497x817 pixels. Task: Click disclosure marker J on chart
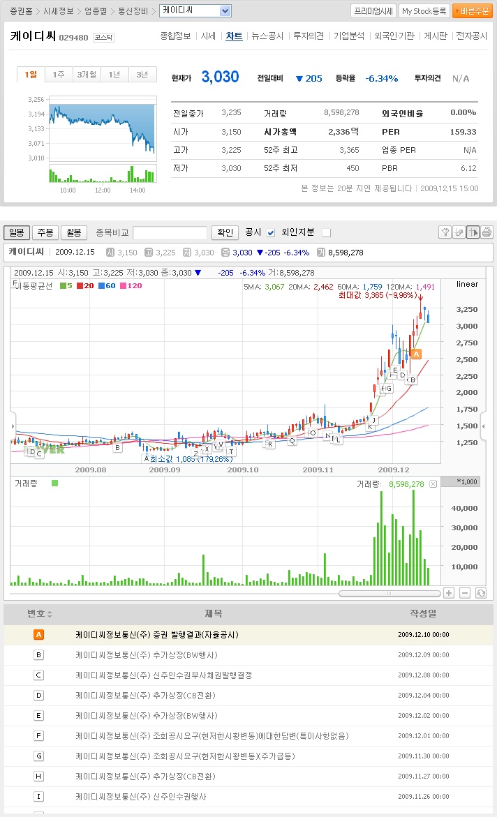tap(374, 420)
